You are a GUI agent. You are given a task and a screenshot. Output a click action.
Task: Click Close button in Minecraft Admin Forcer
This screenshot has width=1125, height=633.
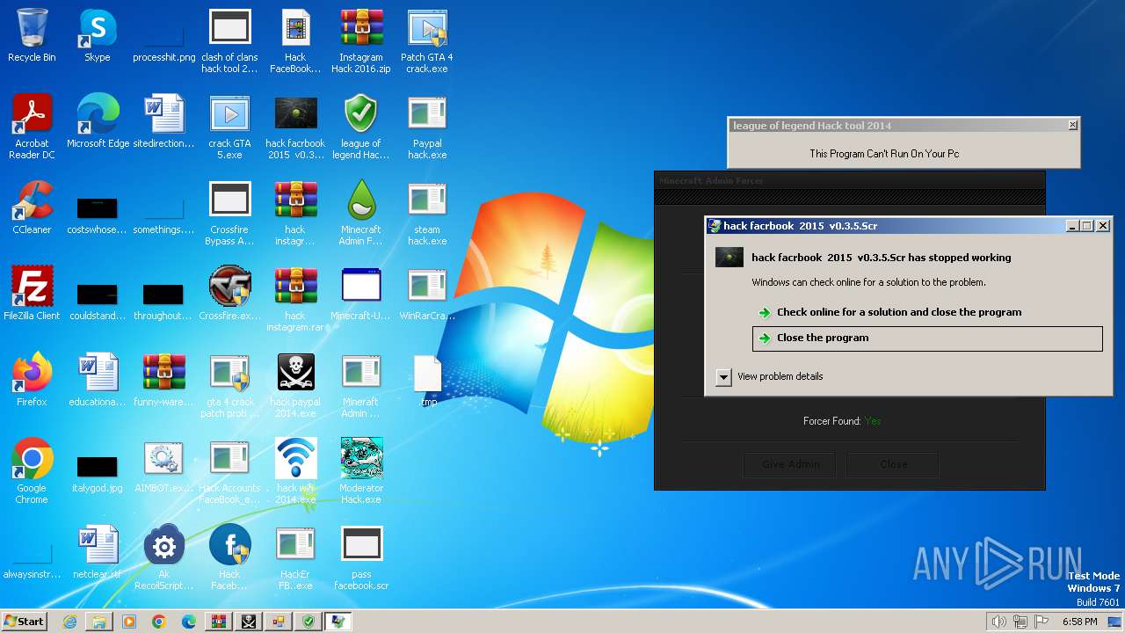893,464
